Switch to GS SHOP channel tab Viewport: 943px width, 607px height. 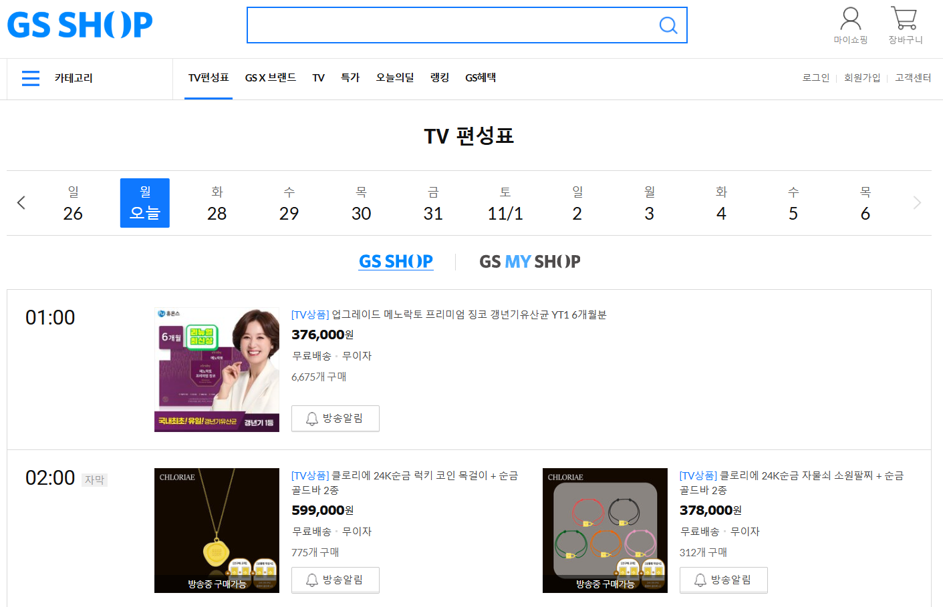pyautogui.click(x=396, y=262)
